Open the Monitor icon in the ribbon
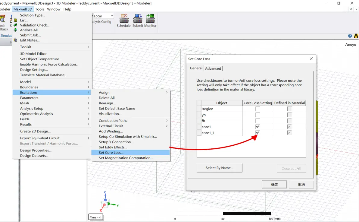The height and width of the screenshot is (222, 359). coord(150,18)
